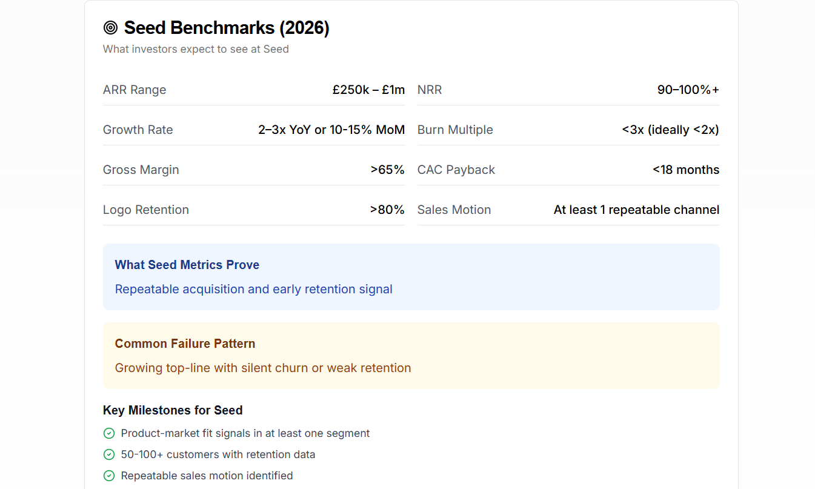Image resolution: width=815 pixels, height=489 pixels.
Task: Click At least 1 repeatable channel text
Action: tap(636, 210)
